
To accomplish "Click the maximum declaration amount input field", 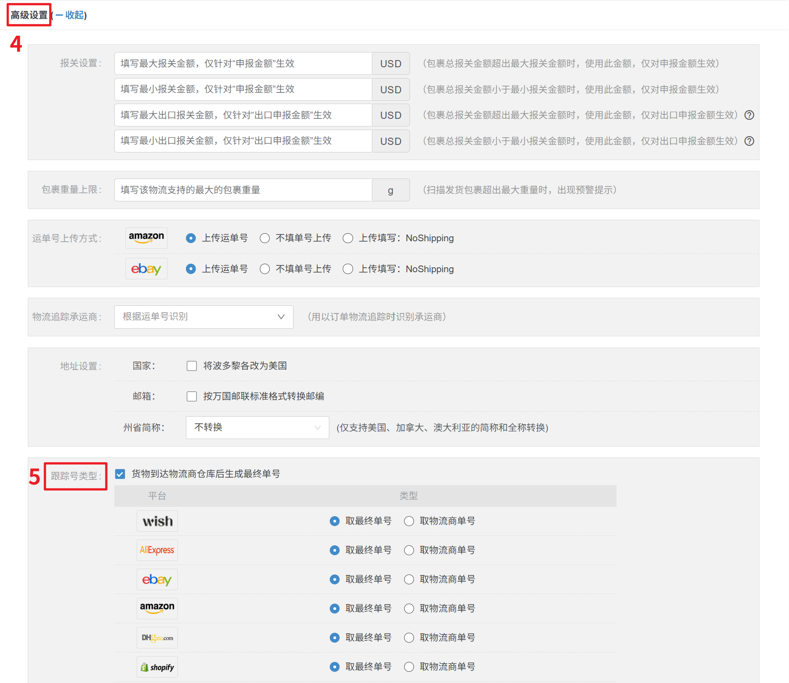I will click(243, 64).
